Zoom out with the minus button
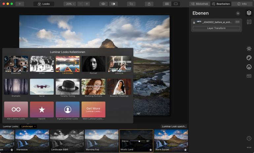 pos(80,4)
